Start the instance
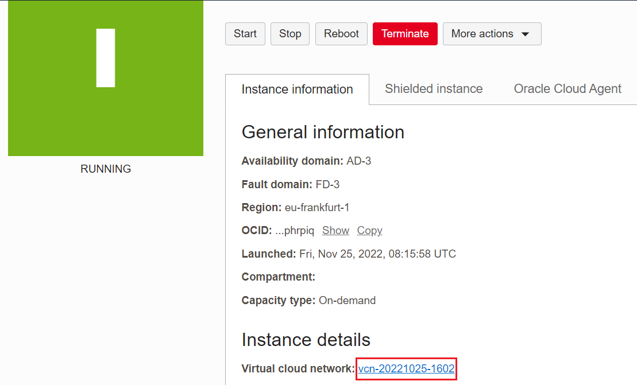 (245, 34)
